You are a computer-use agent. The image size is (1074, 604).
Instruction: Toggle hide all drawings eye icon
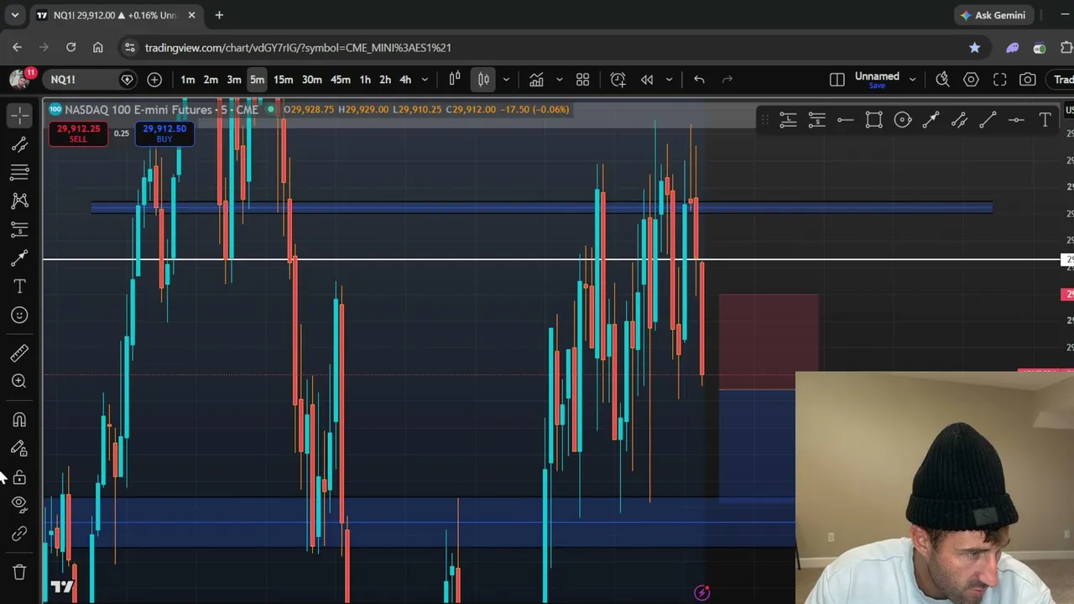19,504
